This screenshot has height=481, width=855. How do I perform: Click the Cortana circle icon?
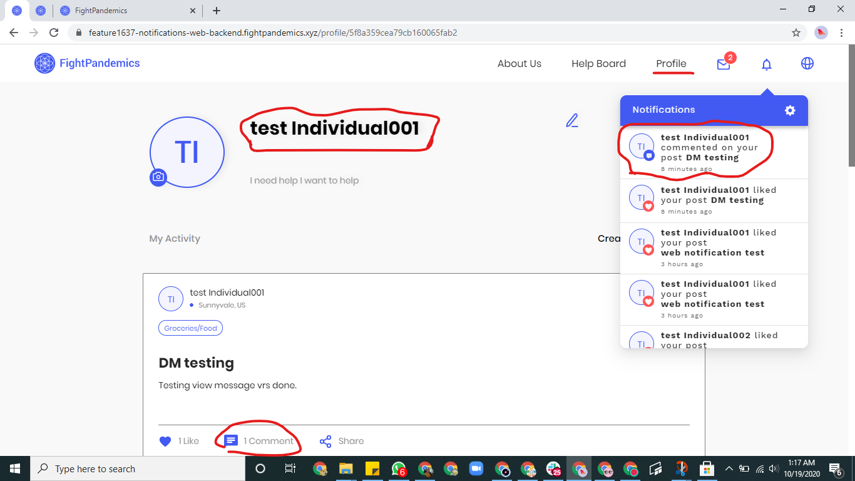point(260,468)
